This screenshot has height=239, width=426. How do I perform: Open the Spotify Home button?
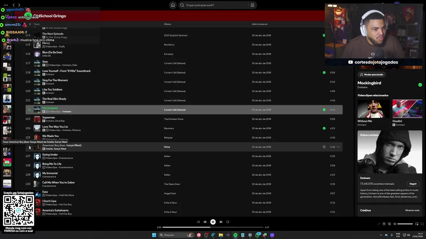click(x=173, y=5)
